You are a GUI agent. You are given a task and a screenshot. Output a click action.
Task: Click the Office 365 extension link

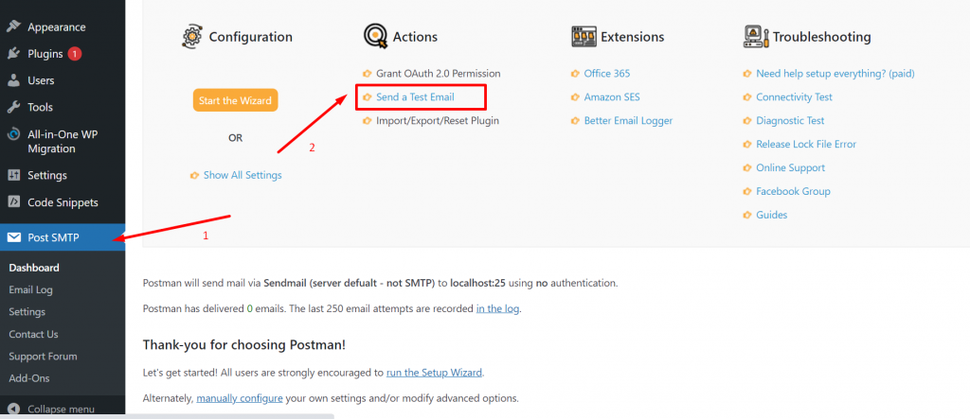[x=606, y=73]
